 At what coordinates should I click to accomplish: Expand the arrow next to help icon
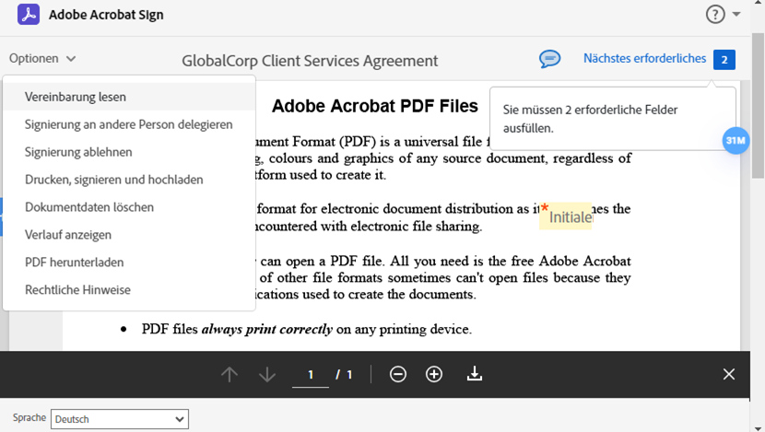point(736,15)
